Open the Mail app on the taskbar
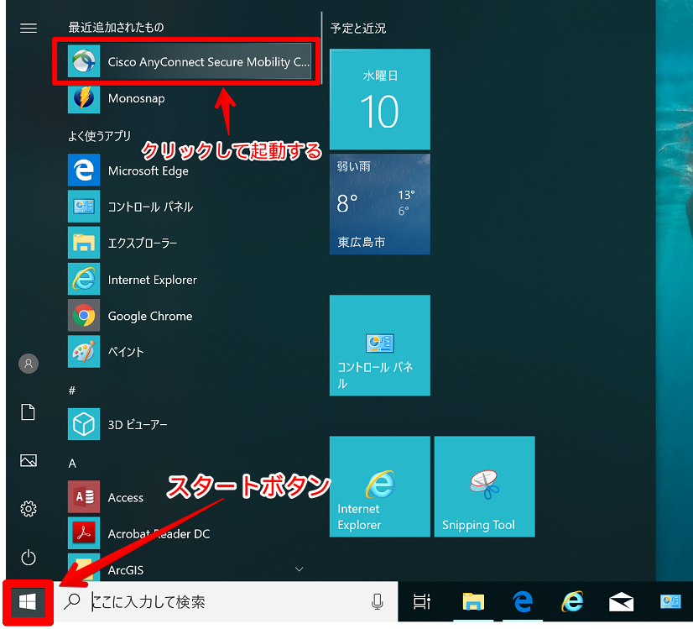The width and height of the screenshot is (693, 629). [621, 602]
